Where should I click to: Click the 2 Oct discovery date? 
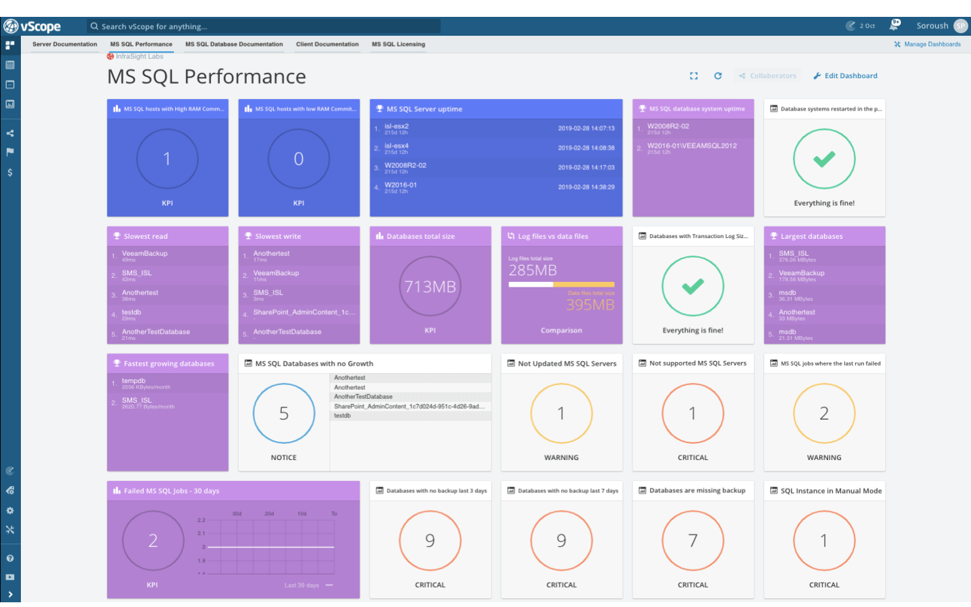coord(867,26)
